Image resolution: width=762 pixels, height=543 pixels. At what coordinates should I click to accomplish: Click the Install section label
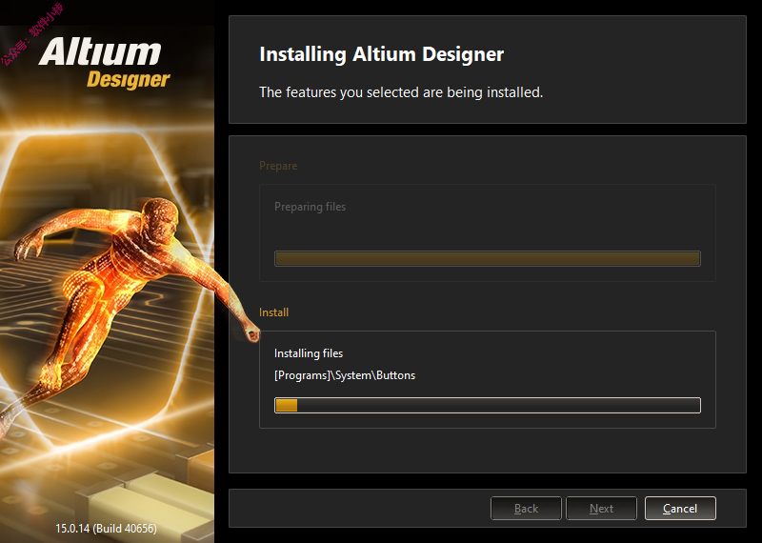click(273, 312)
